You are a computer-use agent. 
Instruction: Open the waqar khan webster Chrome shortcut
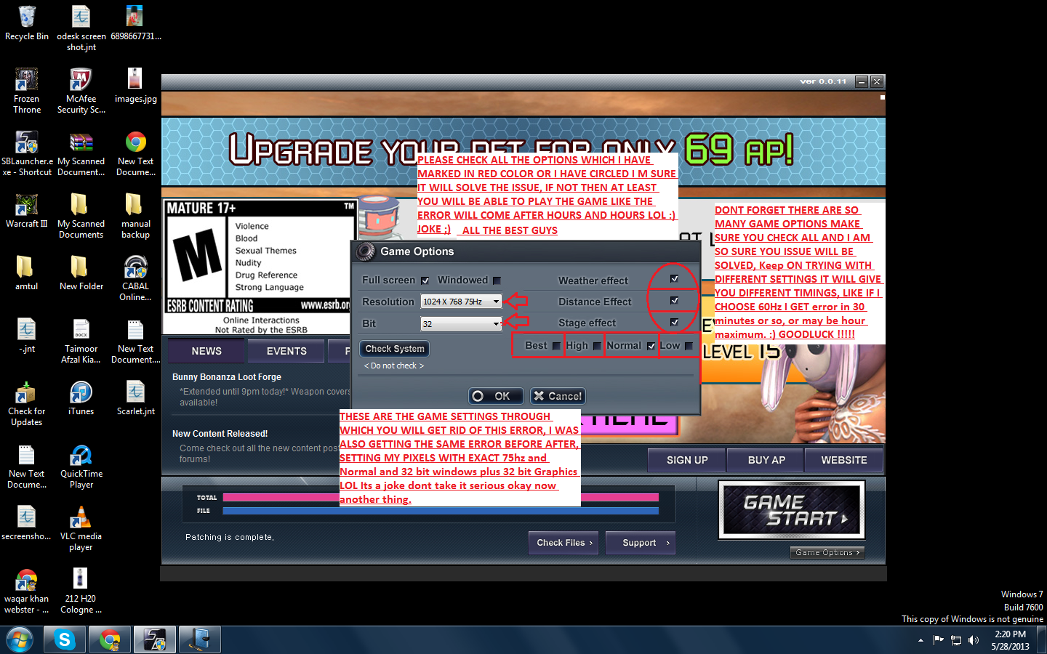click(27, 591)
